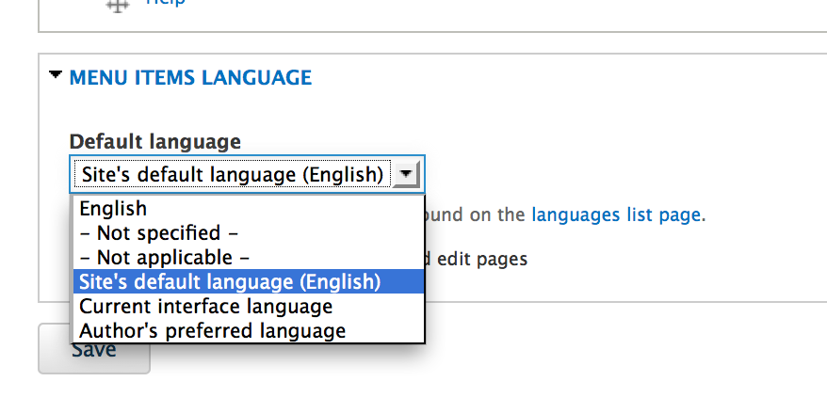
Task: Pick the Current interface language option
Action: (x=249, y=306)
